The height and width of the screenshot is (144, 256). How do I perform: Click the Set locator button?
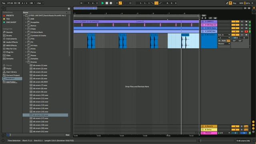pos(204,16)
